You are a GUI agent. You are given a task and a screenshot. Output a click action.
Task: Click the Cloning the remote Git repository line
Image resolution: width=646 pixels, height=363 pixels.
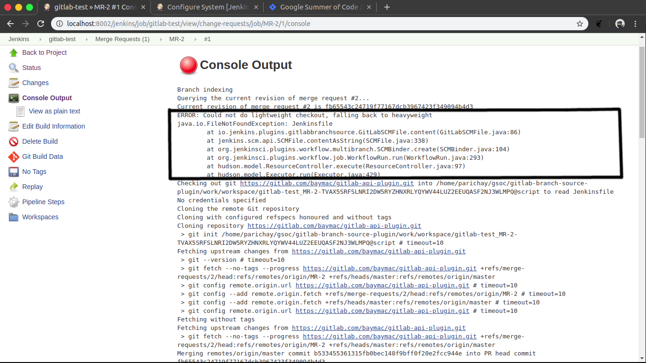pyautogui.click(x=238, y=209)
